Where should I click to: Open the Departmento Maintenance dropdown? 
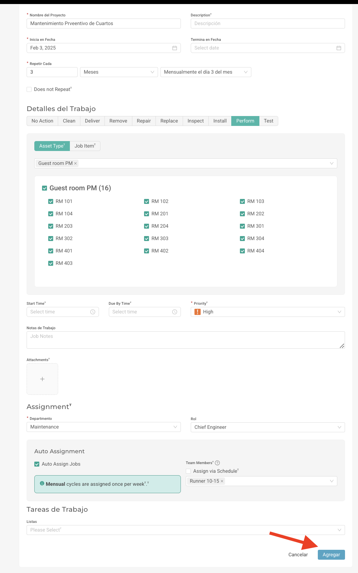[104, 427]
